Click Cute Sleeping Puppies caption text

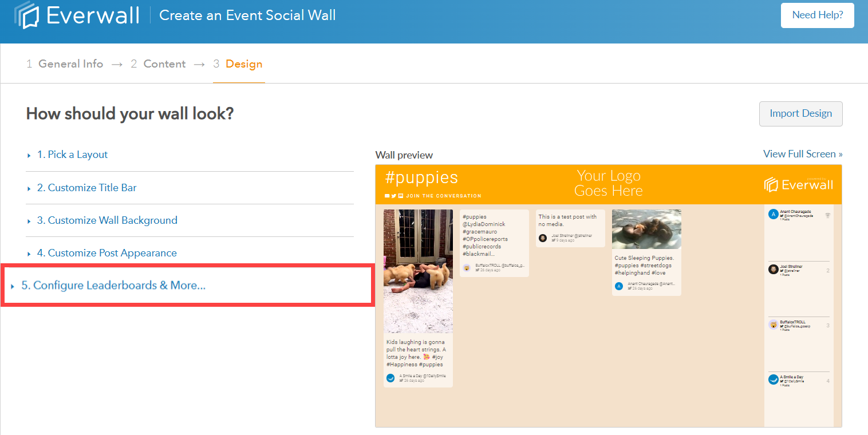pos(645,265)
